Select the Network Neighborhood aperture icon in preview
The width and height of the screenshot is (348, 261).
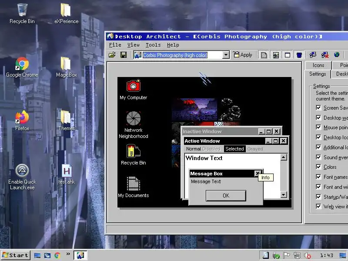[133, 118]
